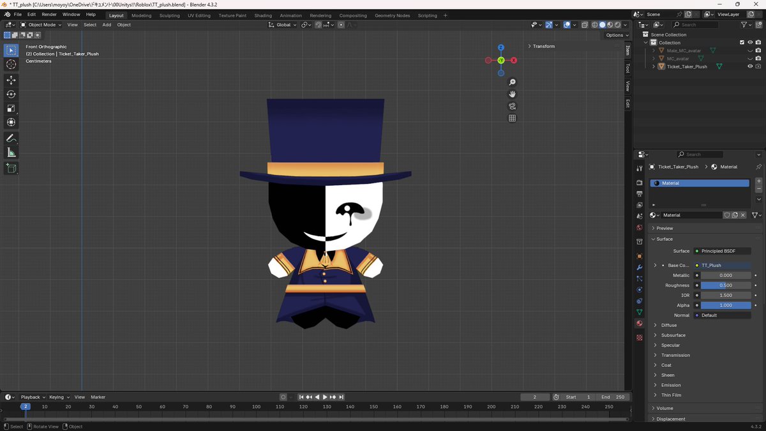Click the TT_Plush base color texture
Image resolution: width=766 pixels, height=431 pixels.
click(723, 265)
